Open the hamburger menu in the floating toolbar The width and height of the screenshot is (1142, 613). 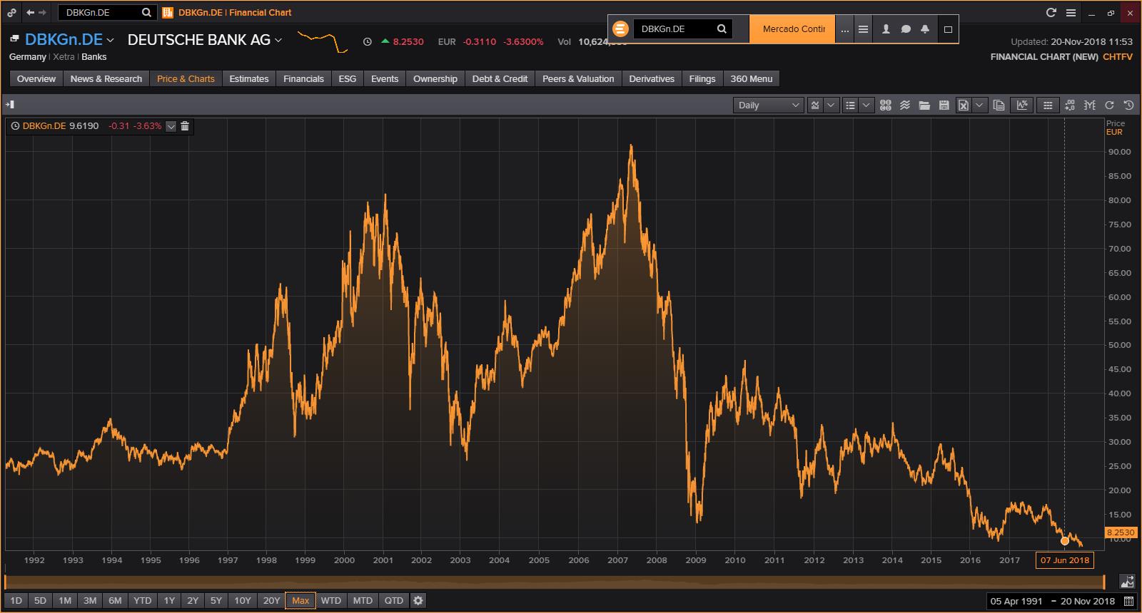(x=863, y=30)
